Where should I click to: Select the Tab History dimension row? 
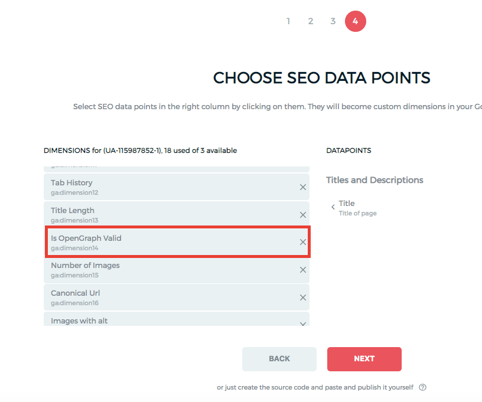(148, 187)
